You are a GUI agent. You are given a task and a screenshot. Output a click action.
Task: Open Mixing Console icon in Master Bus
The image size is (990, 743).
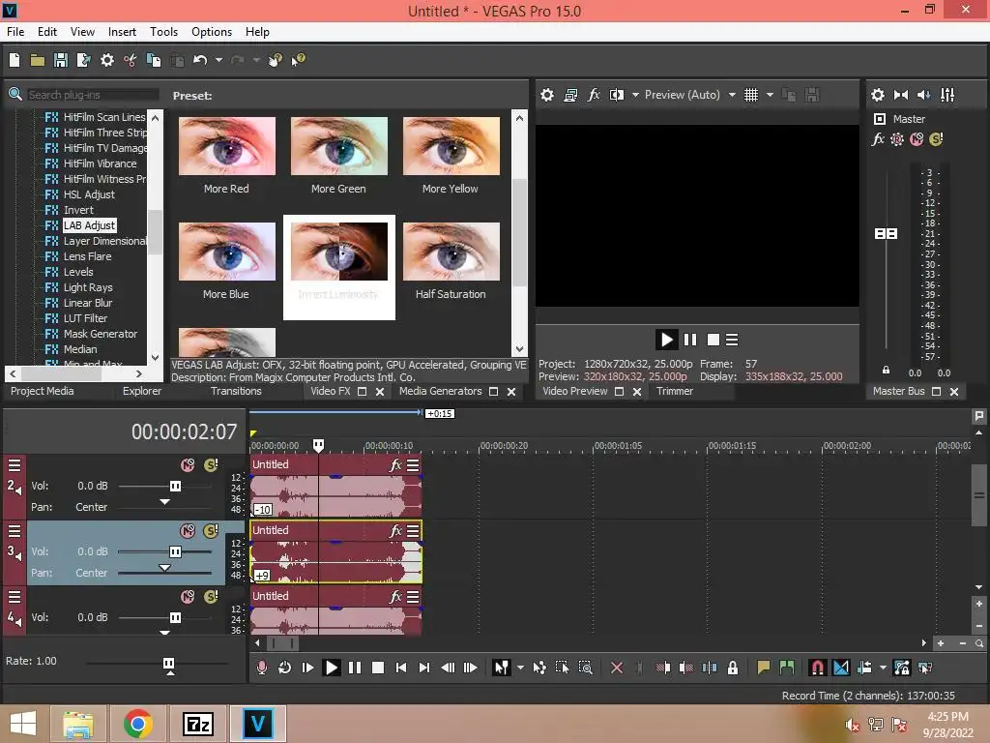click(x=947, y=95)
